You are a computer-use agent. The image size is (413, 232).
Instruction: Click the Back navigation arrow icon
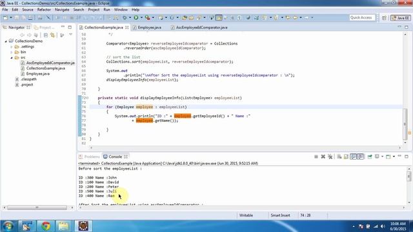[x=295, y=17]
